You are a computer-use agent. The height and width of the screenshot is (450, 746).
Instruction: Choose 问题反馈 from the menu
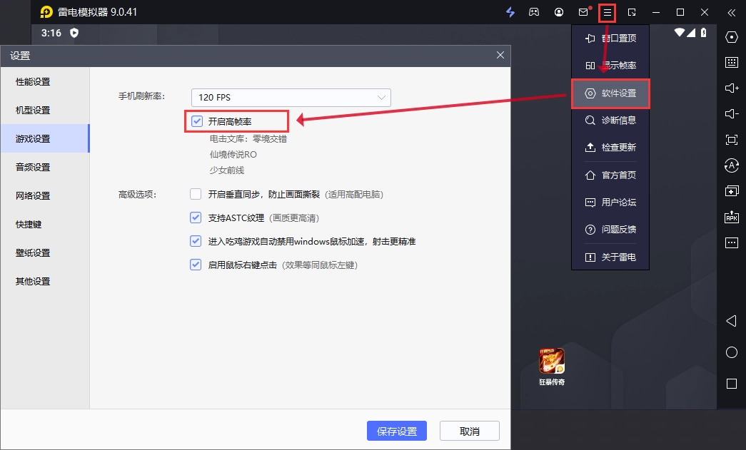pos(610,230)
